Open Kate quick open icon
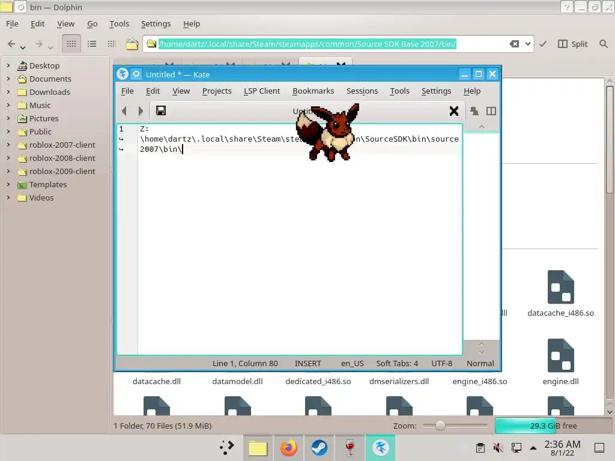 coord(474,111)
